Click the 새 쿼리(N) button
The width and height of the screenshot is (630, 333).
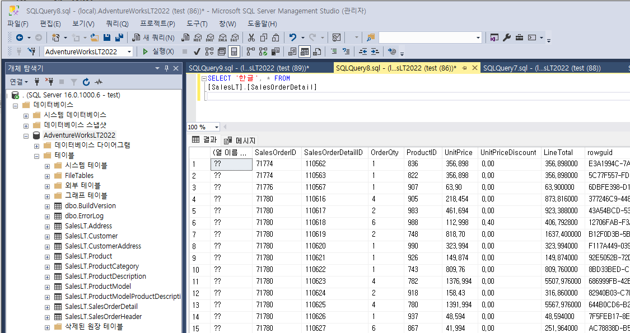(153, 37)
